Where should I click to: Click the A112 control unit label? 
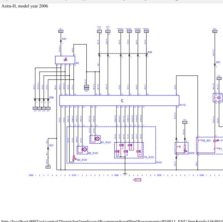[x=183, y=105]
